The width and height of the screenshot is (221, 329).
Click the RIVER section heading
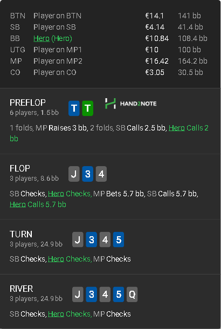pyautogui.click(x=22, y=289)
